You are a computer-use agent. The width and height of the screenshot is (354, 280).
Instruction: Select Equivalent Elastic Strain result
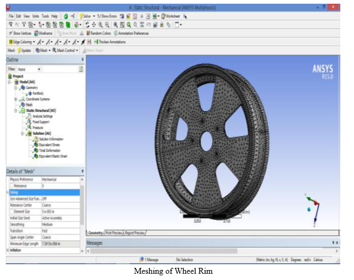(53, 156)
